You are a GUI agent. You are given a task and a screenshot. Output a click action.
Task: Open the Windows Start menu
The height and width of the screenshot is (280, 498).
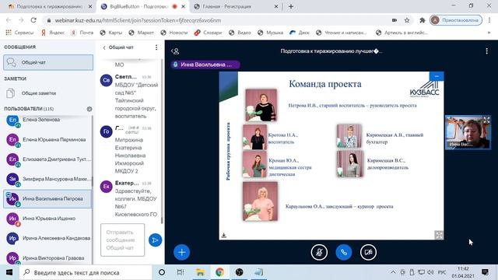[x=9, y=272]
